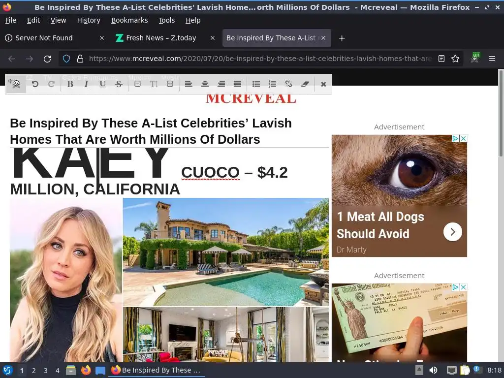This screenshot has height=378, width=504.
Task: Click the living room interior photo
Action: pyautogui.click(x=225, y=334)
